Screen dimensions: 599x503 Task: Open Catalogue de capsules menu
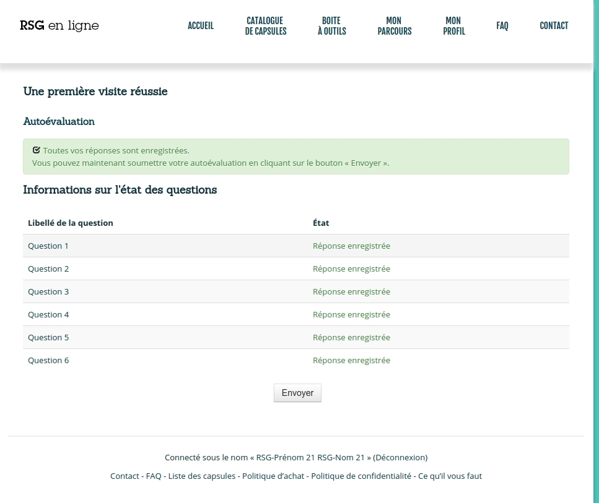265,25
